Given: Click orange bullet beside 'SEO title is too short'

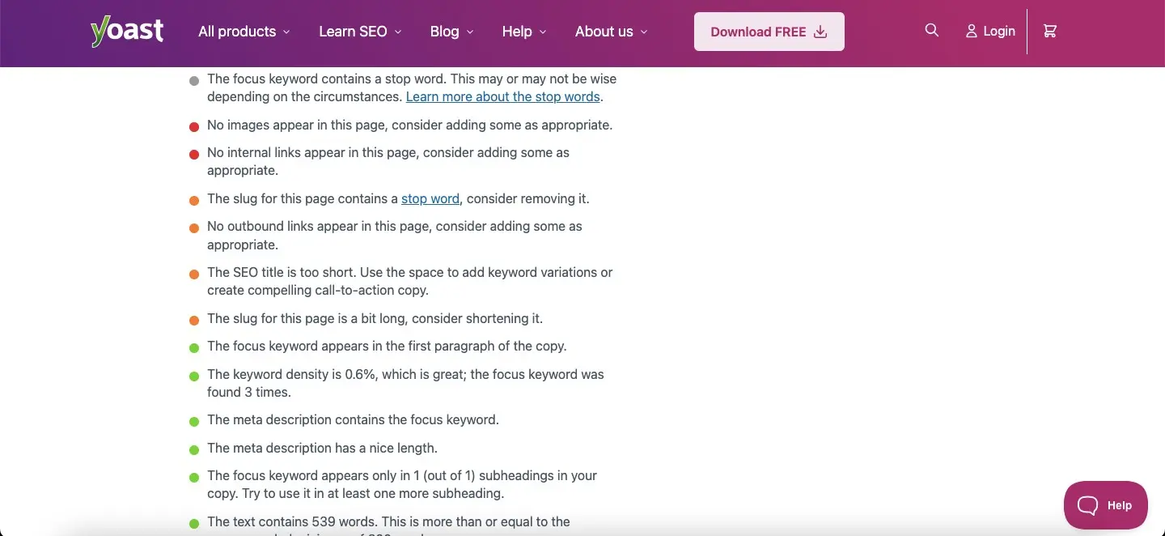Looking at the screenshot, I should pos(194,274).
